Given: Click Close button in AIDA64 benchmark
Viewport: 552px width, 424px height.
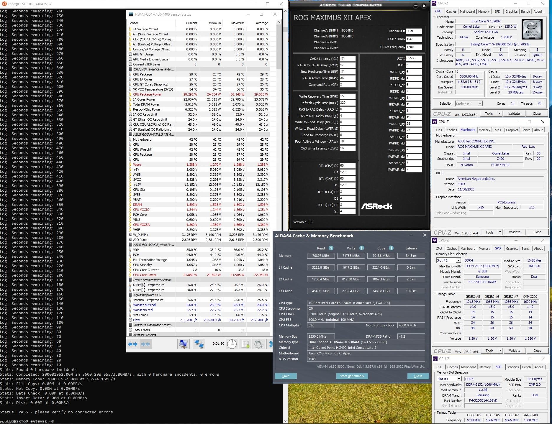Looking at the screenshot, I should (x=418, y=376).
